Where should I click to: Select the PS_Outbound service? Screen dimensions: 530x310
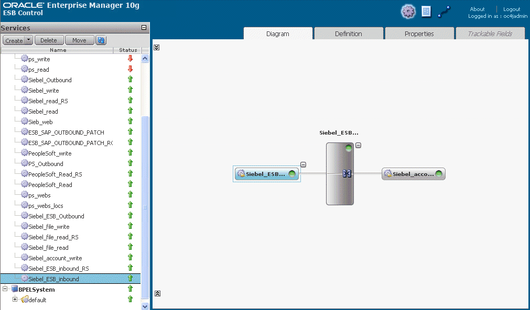coord(46,164)
